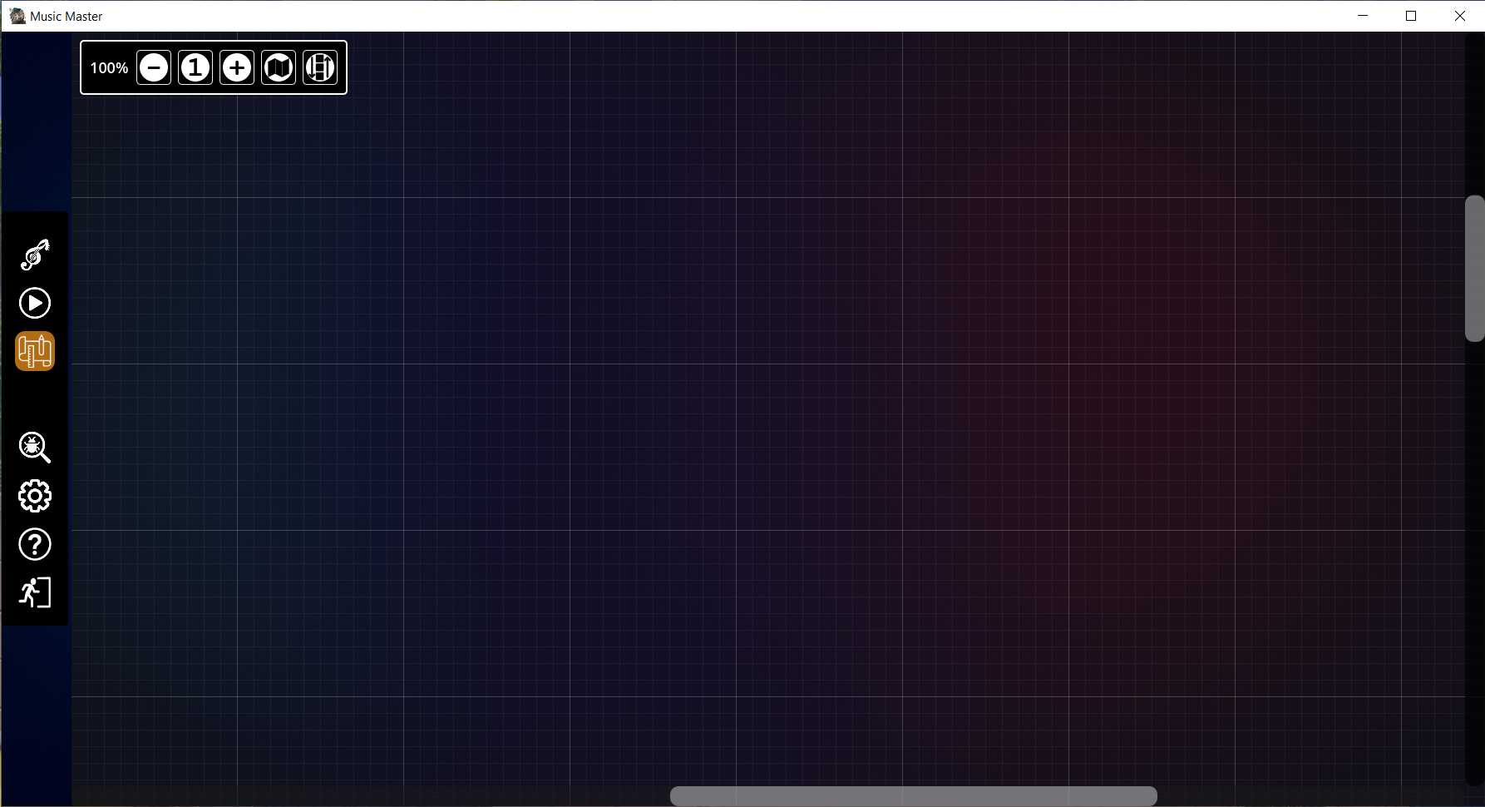The height and width of the screenshot is (807, 1485).
Task: Click the Music Master title bar app icon
Action: point(17,16)
